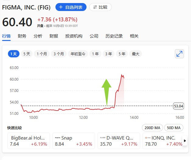Screen dimensions: 191x160
Task: Click the compare arrows icon beside 比较
Action: pyautogui.click(x=95, y=7)
